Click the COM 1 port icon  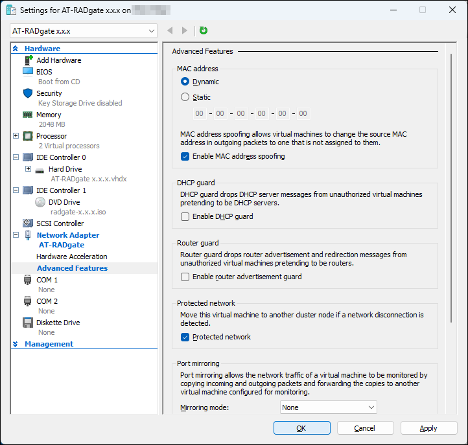[28, 280]
